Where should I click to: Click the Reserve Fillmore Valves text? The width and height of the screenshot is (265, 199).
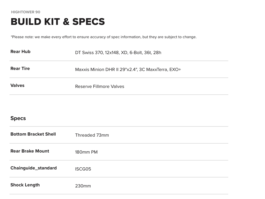pos(100,86)
